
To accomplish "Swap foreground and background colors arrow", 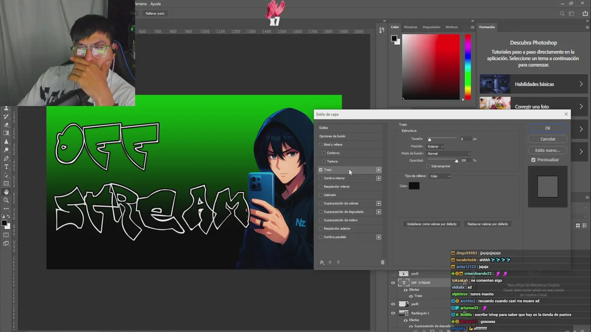I will [x=8, y=216].
